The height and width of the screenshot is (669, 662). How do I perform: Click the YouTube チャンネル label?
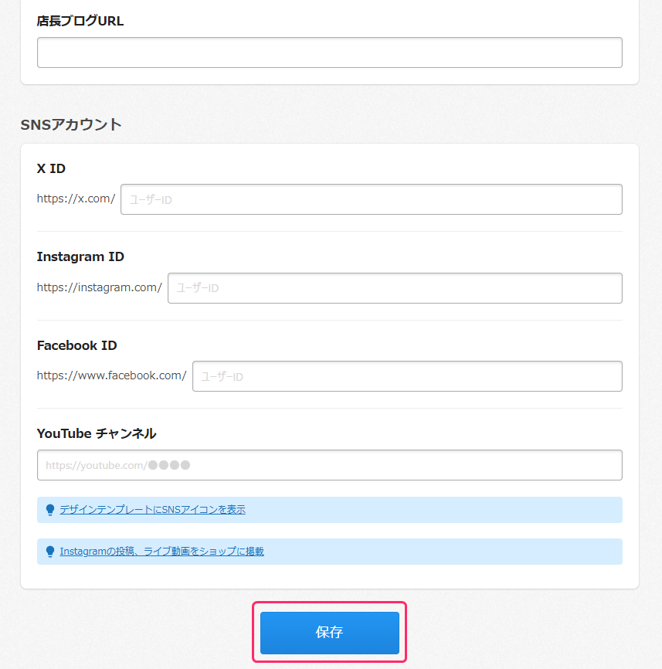(x=97, y=433)
